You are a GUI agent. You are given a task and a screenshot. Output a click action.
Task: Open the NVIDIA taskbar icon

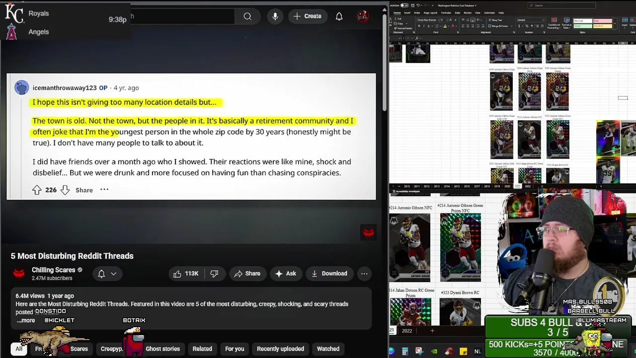click(434, 352)
